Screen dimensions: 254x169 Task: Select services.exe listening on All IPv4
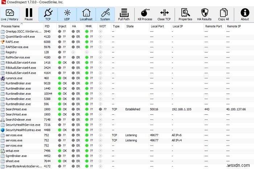[x=127, y=140]
